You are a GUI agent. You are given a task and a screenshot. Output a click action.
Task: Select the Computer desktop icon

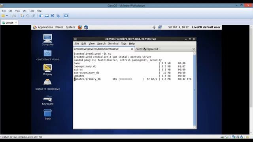point(47,40)
